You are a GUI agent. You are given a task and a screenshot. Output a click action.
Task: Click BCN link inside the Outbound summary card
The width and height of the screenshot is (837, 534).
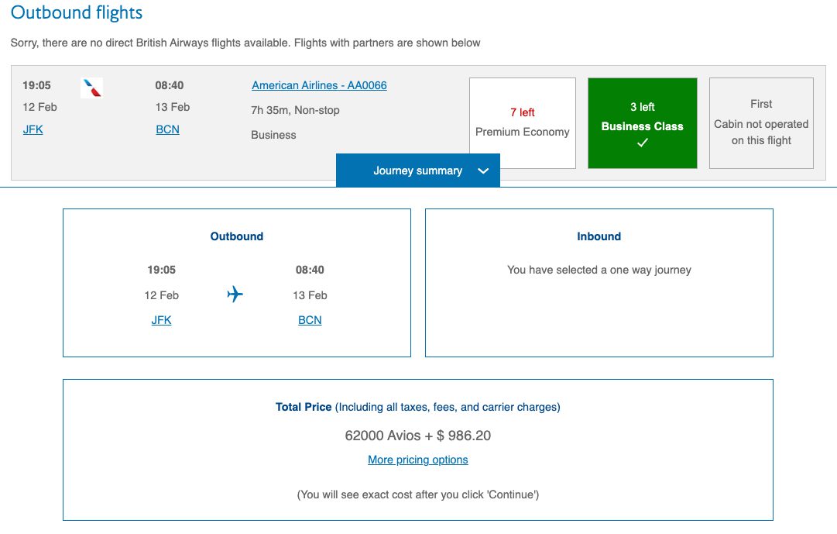click(310, 320)
